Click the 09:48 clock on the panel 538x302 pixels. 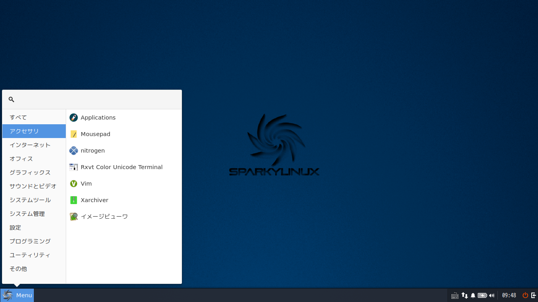(509, 295)
